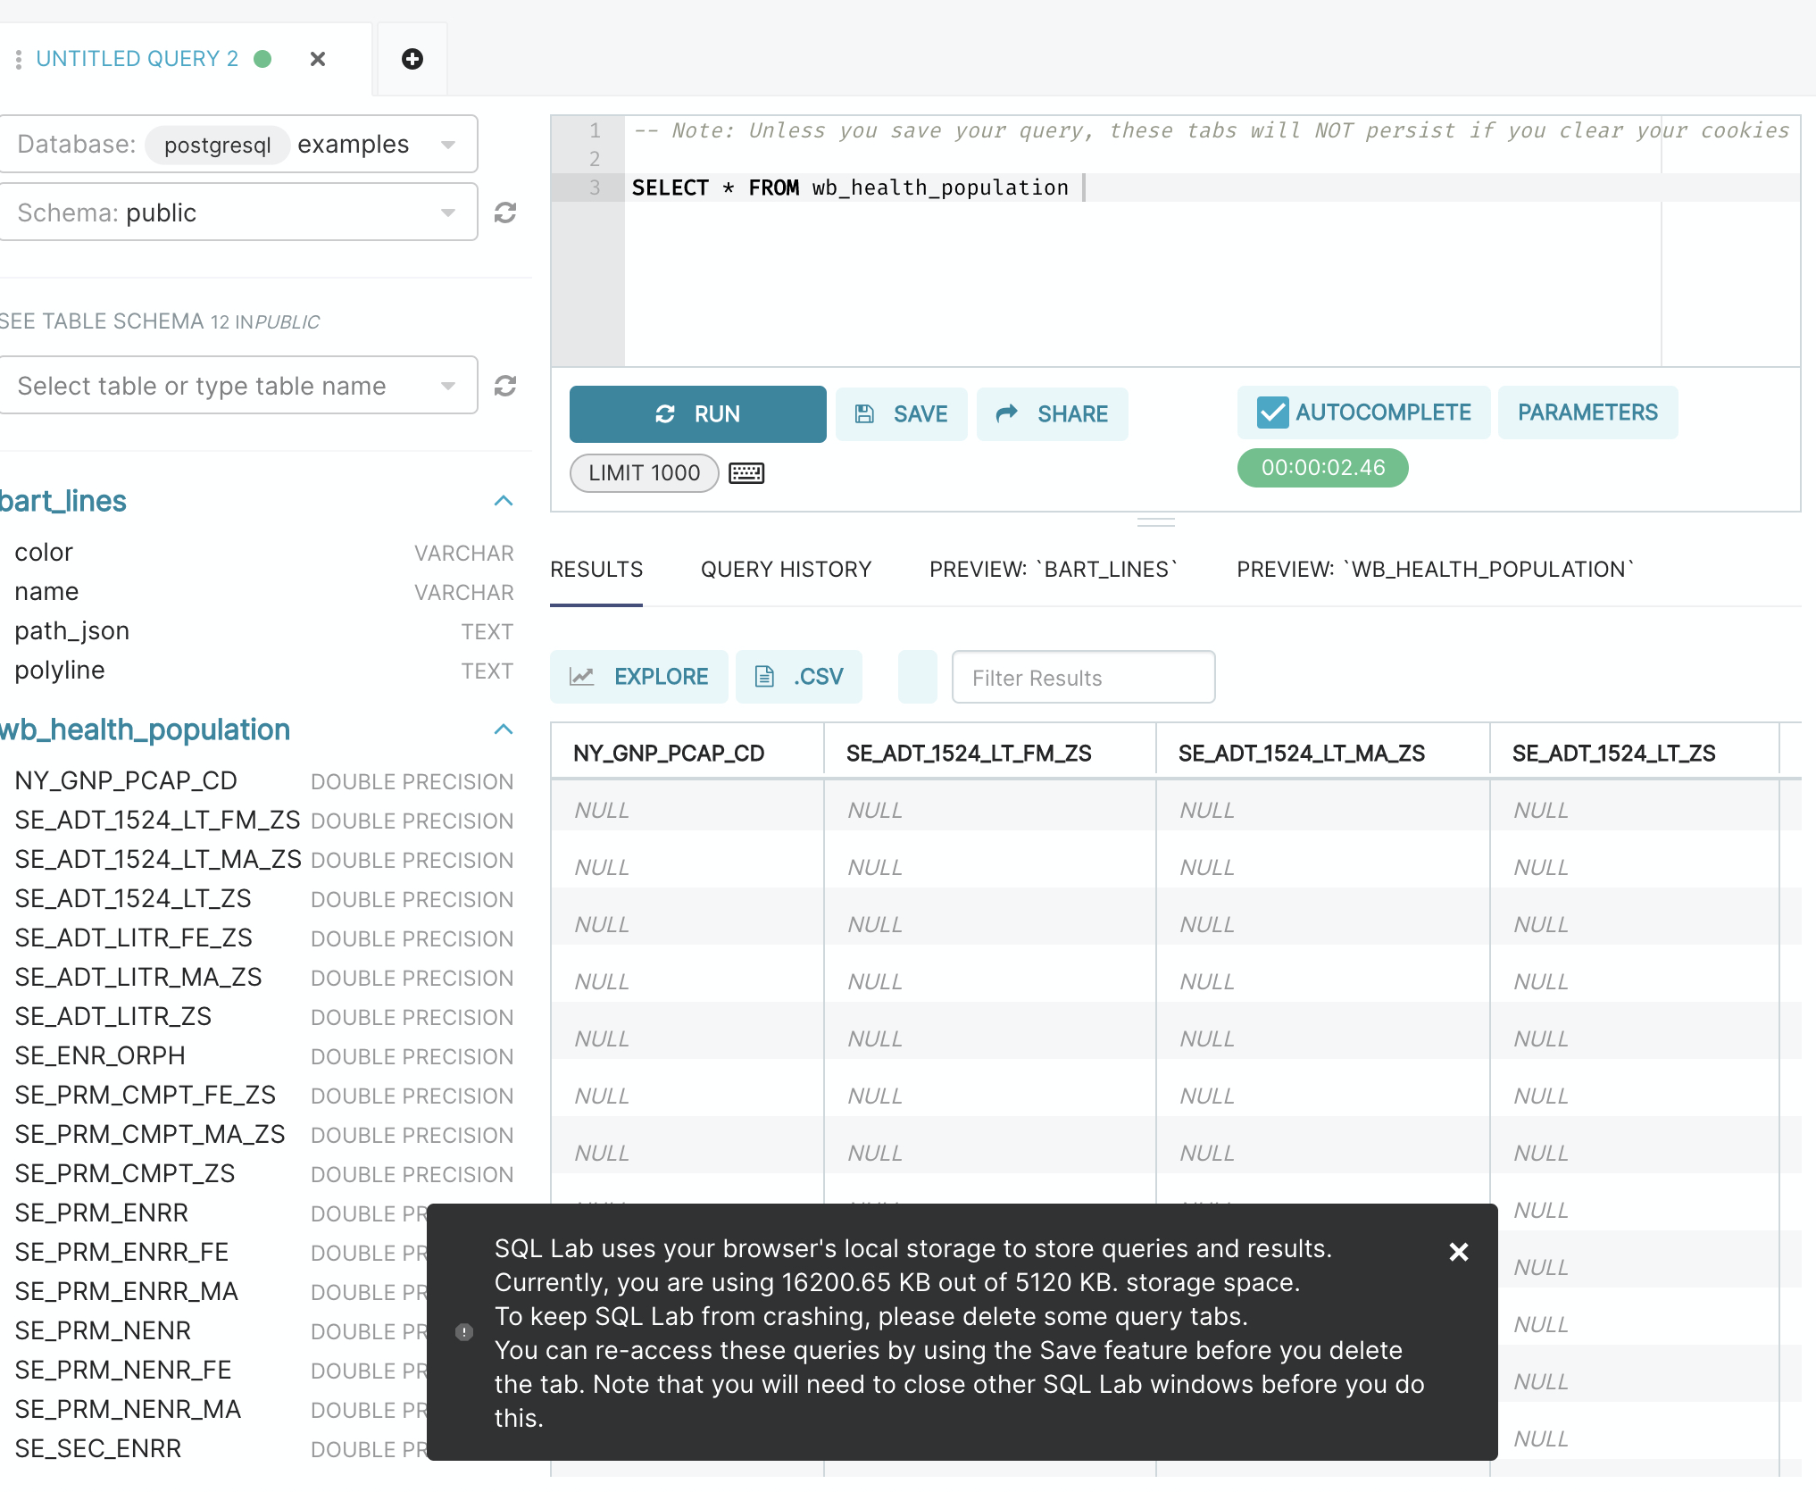The height and width of the screenshot is (1492, 1816).
Task: Click the Filter Results input field
Action: coord(1083,678)
